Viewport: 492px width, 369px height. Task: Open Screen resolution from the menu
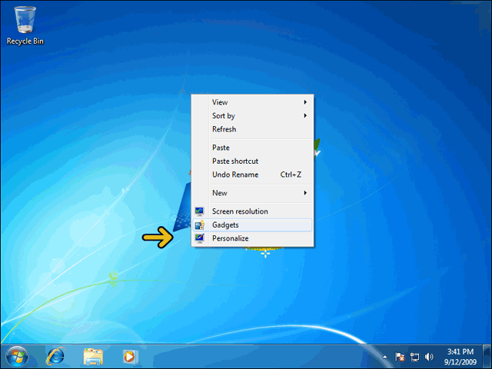pos(252,211)
